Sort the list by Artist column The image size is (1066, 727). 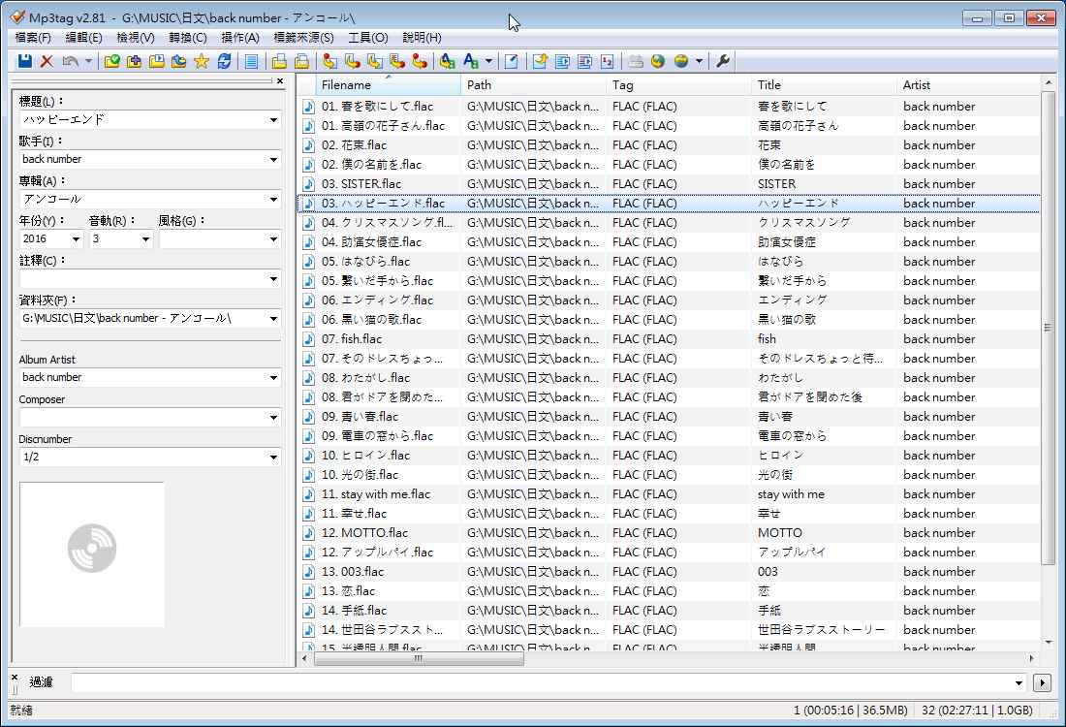[x=969, y=85]
